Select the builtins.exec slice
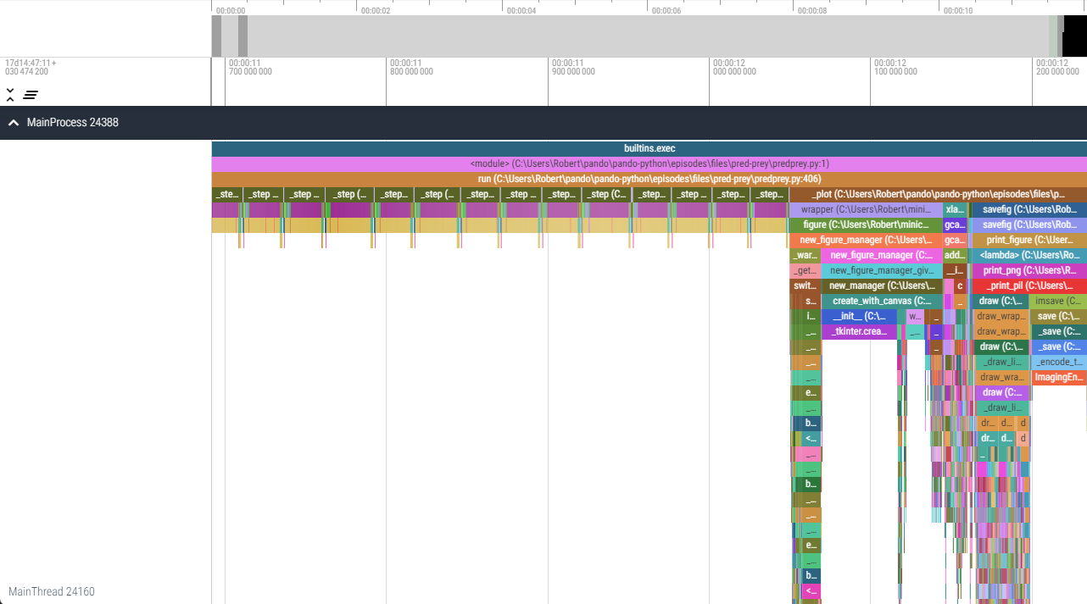This screenshot has width=1087, height=604. click(x=649, y=148)
